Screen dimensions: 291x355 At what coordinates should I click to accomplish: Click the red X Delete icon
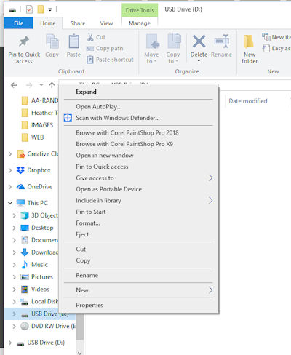coord(199,41)
